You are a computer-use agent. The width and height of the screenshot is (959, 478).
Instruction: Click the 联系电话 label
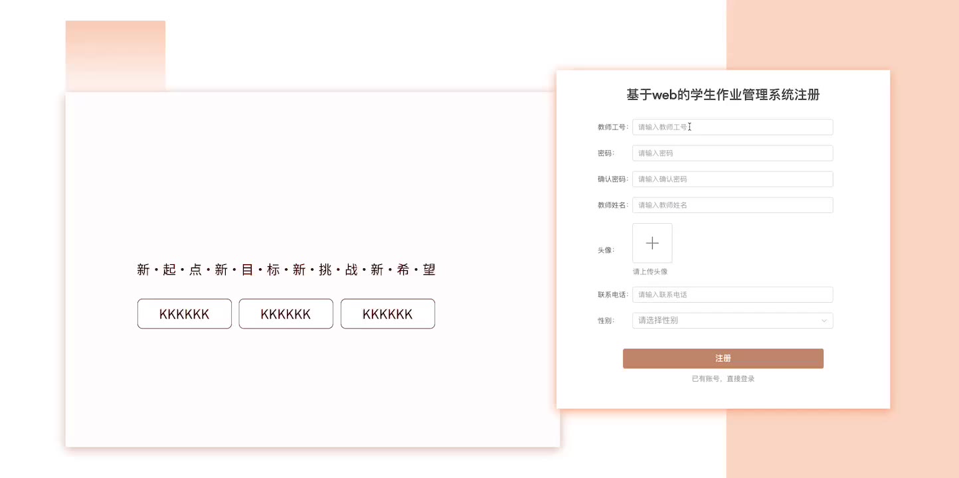tap(613, 295)
